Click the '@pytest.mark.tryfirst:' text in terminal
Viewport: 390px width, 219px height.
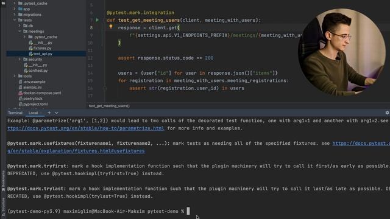(38, 166)
